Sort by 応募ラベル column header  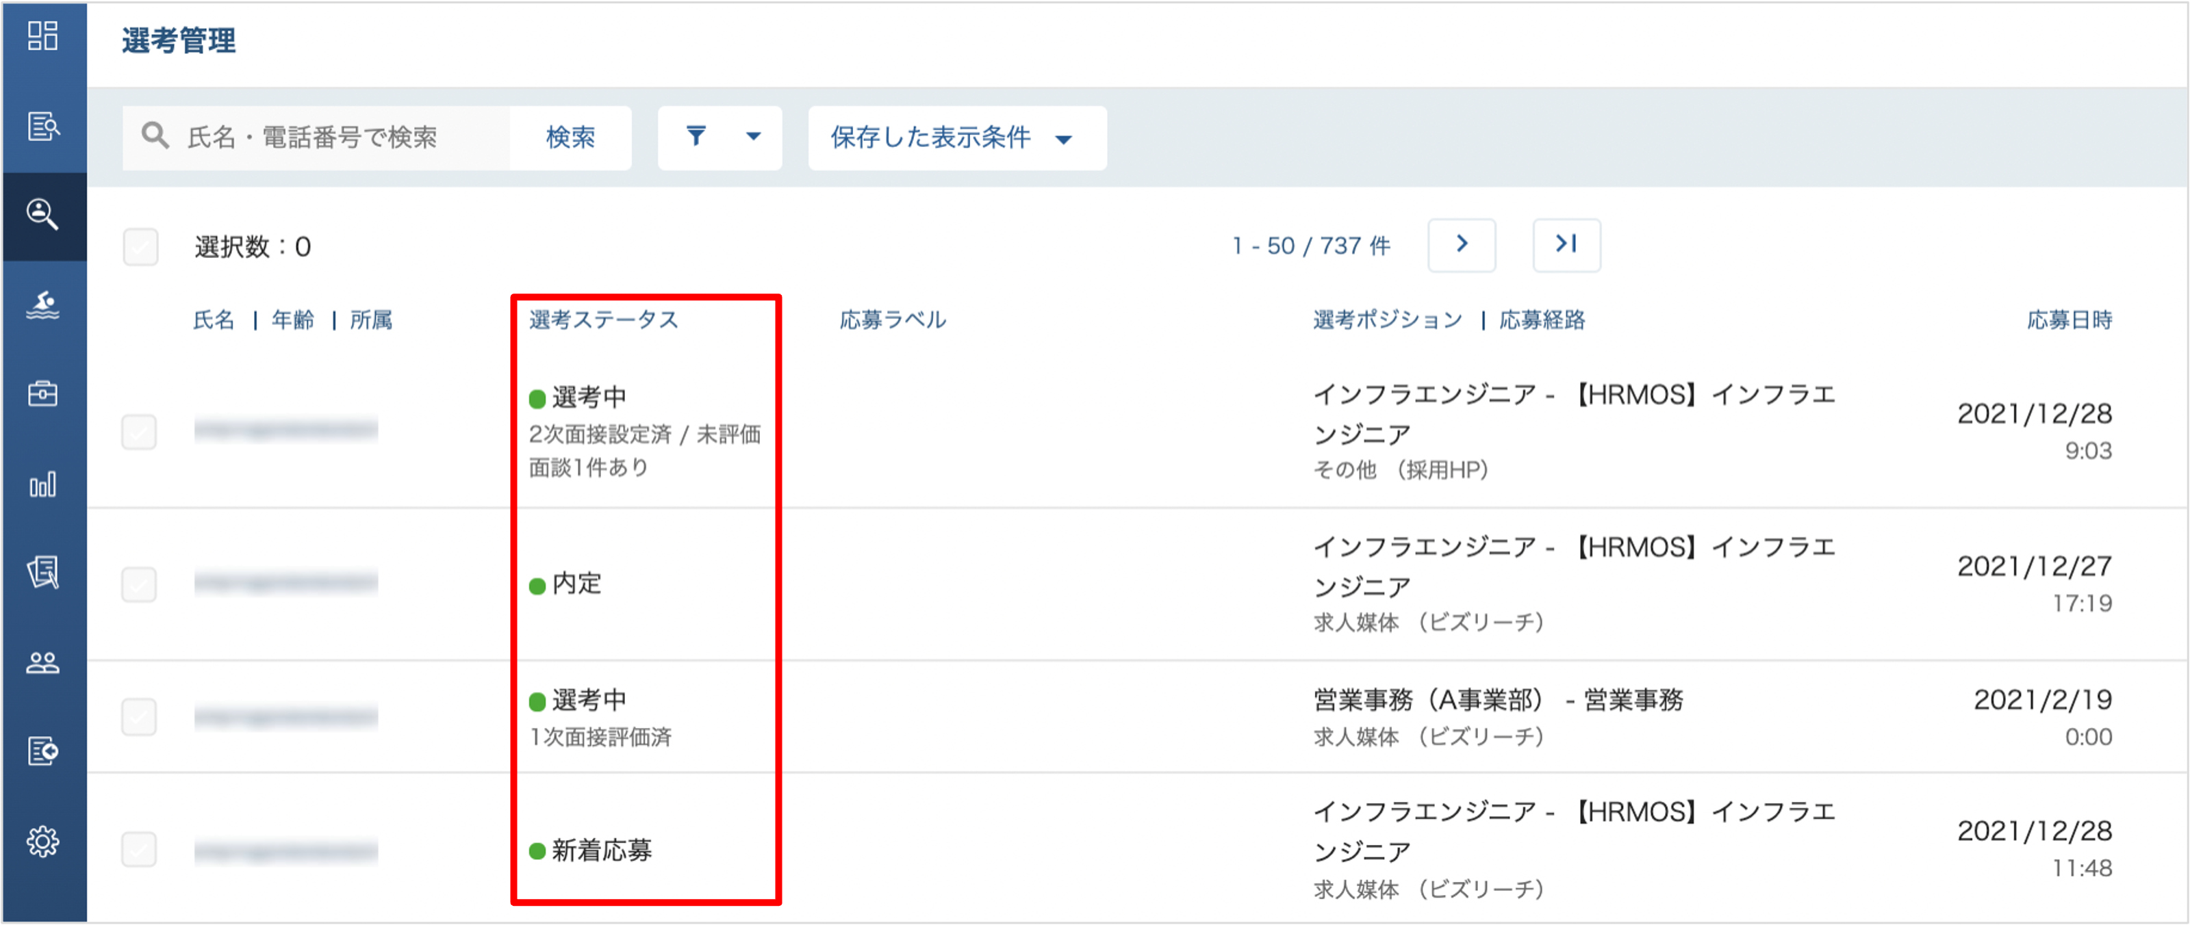pyautogui.click(x=893, y=320)
